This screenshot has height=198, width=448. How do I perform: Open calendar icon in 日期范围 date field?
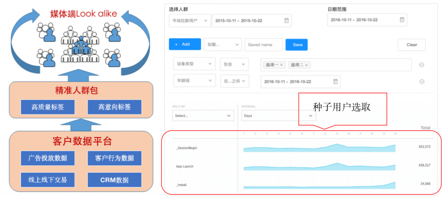point(402,20)
